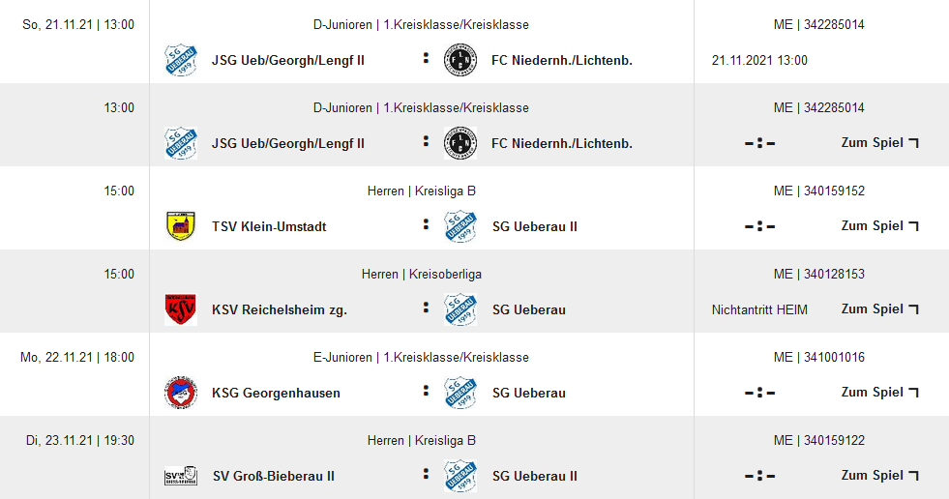Open Zum Spiel for TSV Klein-Umstadt match

[x=879, y=226]
